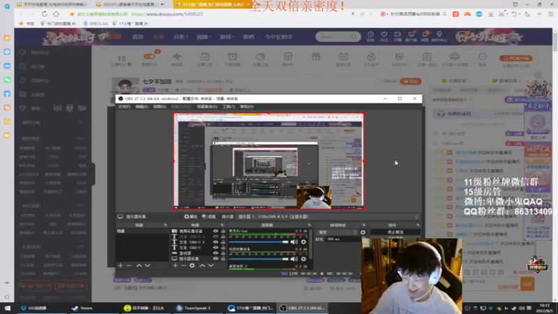
Task: Lock the 显示器采集 source
Action: point(223,258)
